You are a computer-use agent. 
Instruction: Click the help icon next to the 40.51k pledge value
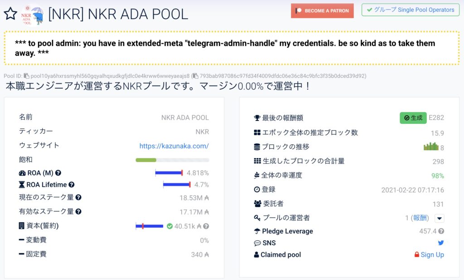click(x=206, y=226)
